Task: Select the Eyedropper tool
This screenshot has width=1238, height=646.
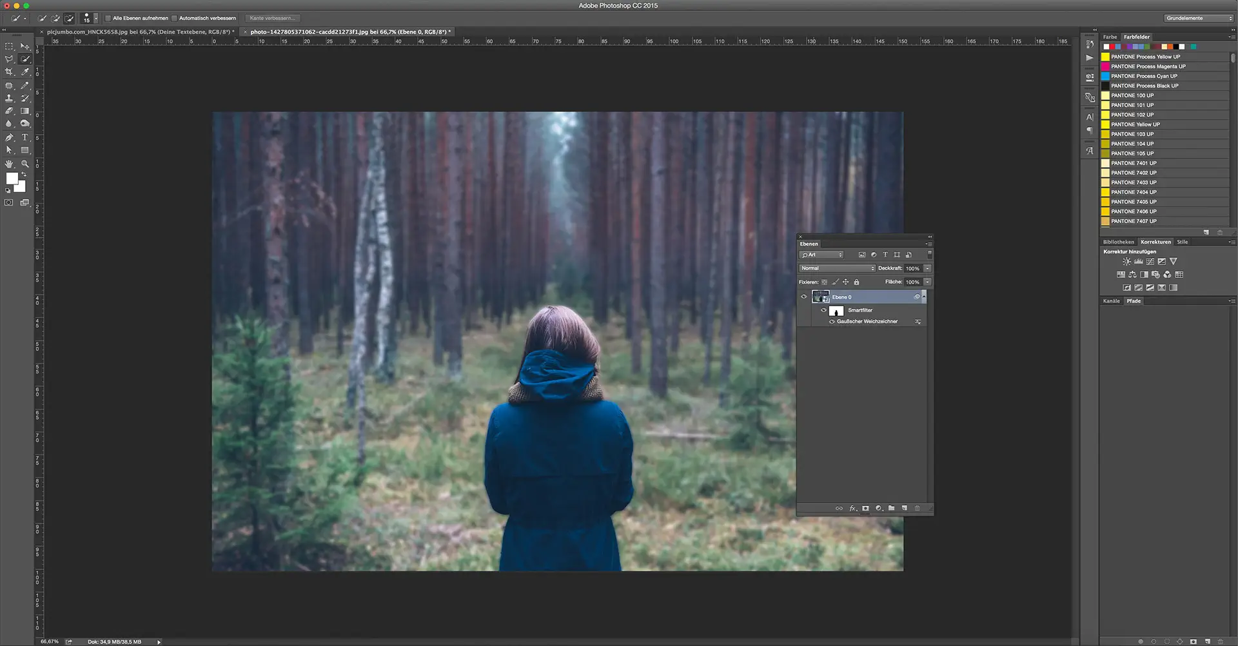Action: click(25, 72)
